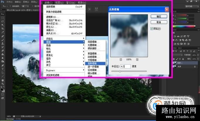200x121 pixels.
Task: Select the Quick Selection tool
Action: point(3,25)
